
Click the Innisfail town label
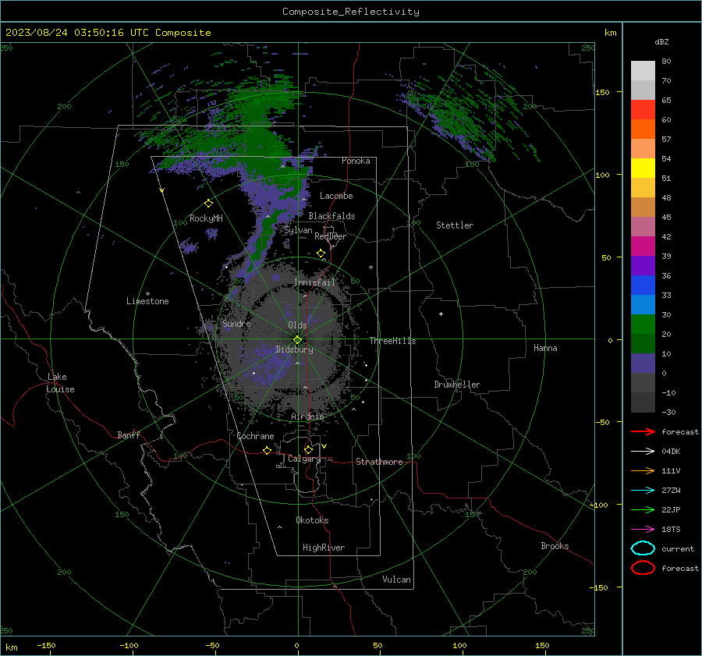pos(315,282)
